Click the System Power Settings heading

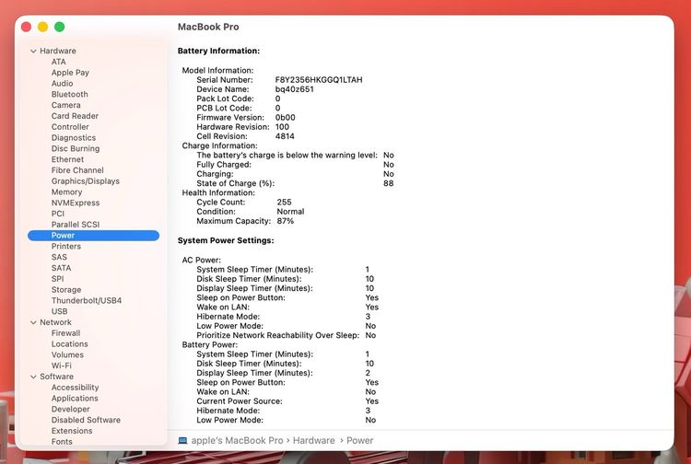226,240
